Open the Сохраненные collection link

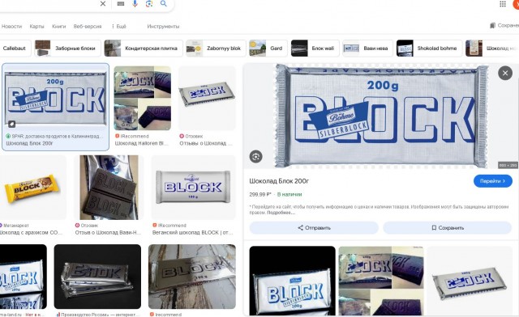click(x=504, y=25)
